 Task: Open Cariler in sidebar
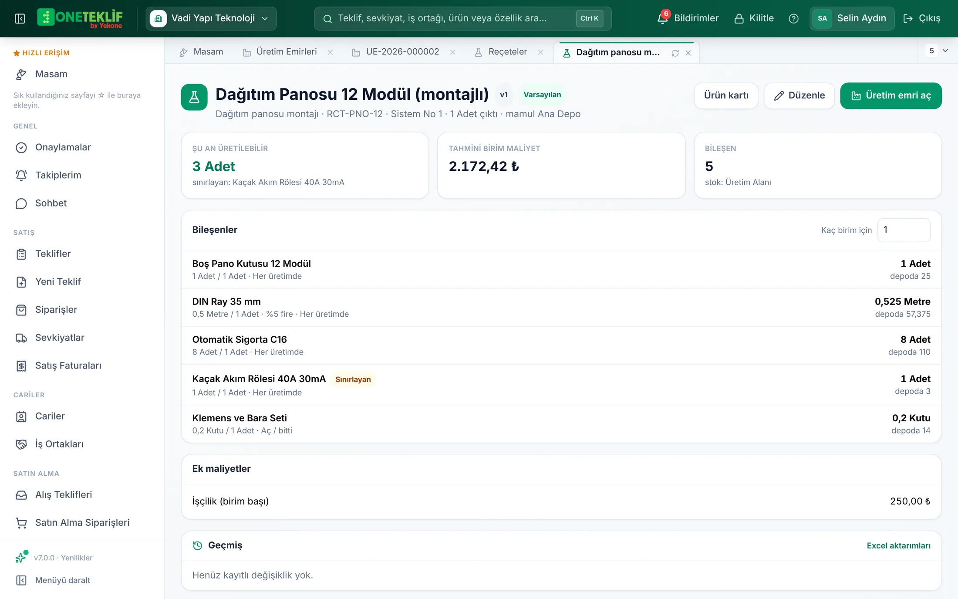click(82, 416)
